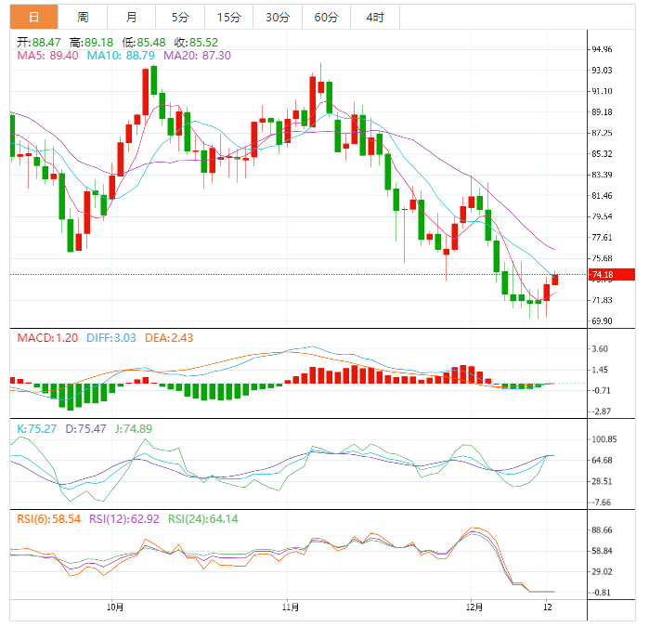
Task: Click the MA20: 87.30 indicator label
Action: [197, 56]
